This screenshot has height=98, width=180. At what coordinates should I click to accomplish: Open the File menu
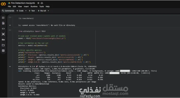(x=9, y=7)
